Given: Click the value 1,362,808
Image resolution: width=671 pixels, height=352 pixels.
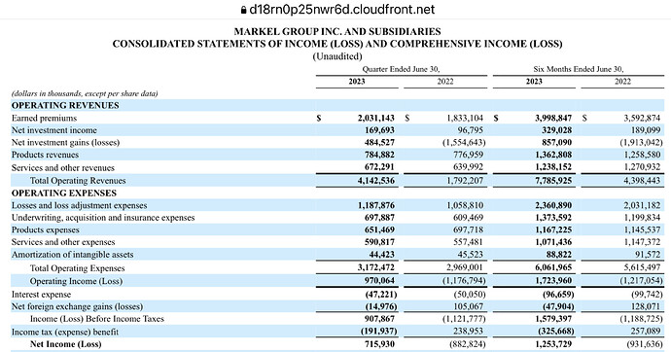Looking at the screenshot, I should pos(553,155).
